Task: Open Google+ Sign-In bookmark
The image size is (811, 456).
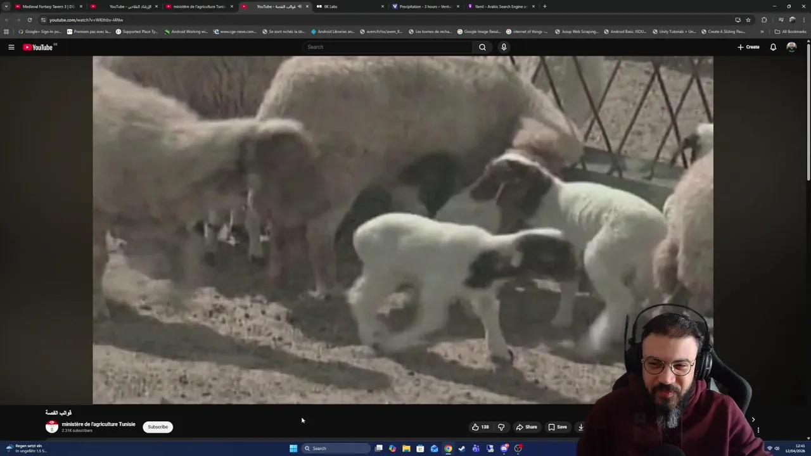Action: pos(40,32)
